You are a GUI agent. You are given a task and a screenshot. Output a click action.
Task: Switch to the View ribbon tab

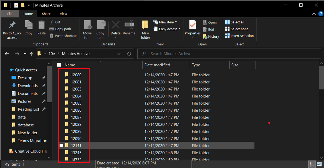(x=63, y=14)
